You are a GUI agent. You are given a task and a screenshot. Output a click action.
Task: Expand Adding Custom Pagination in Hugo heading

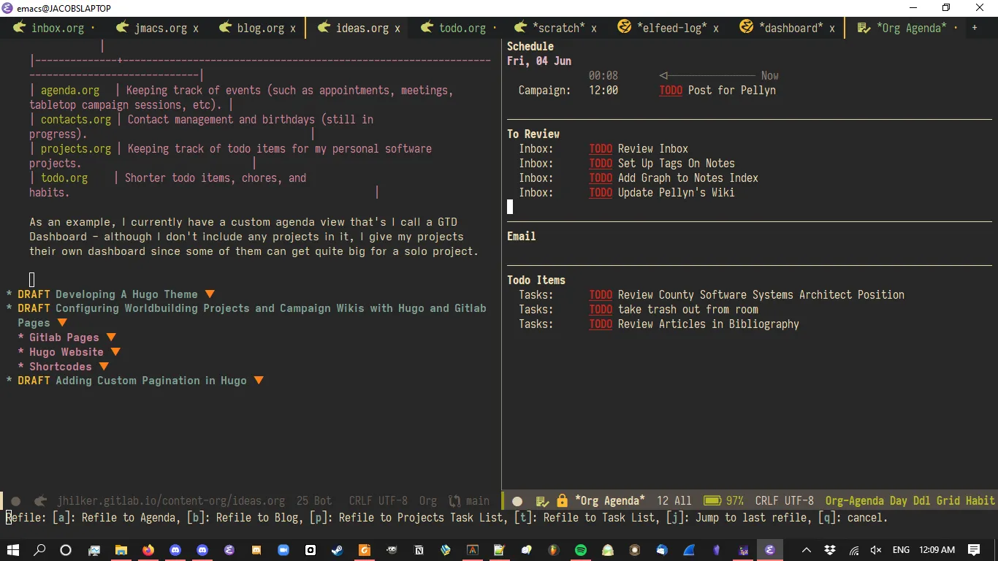pos(258,381)
